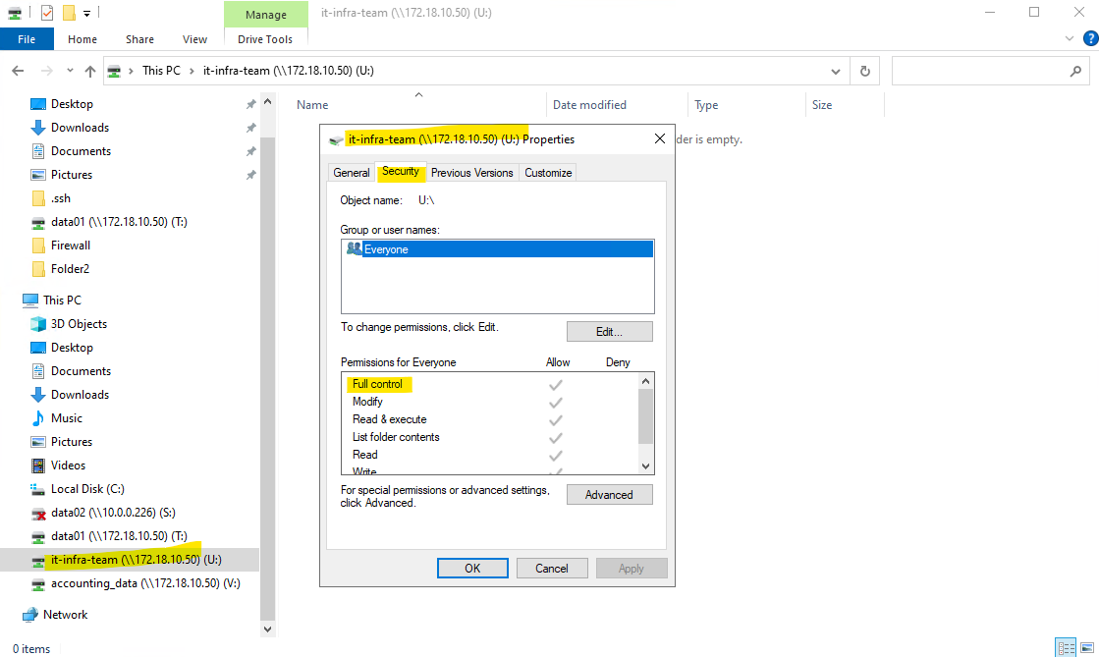
Task: Open the Drive Tools ribbon tab
Action: (265, 39)
